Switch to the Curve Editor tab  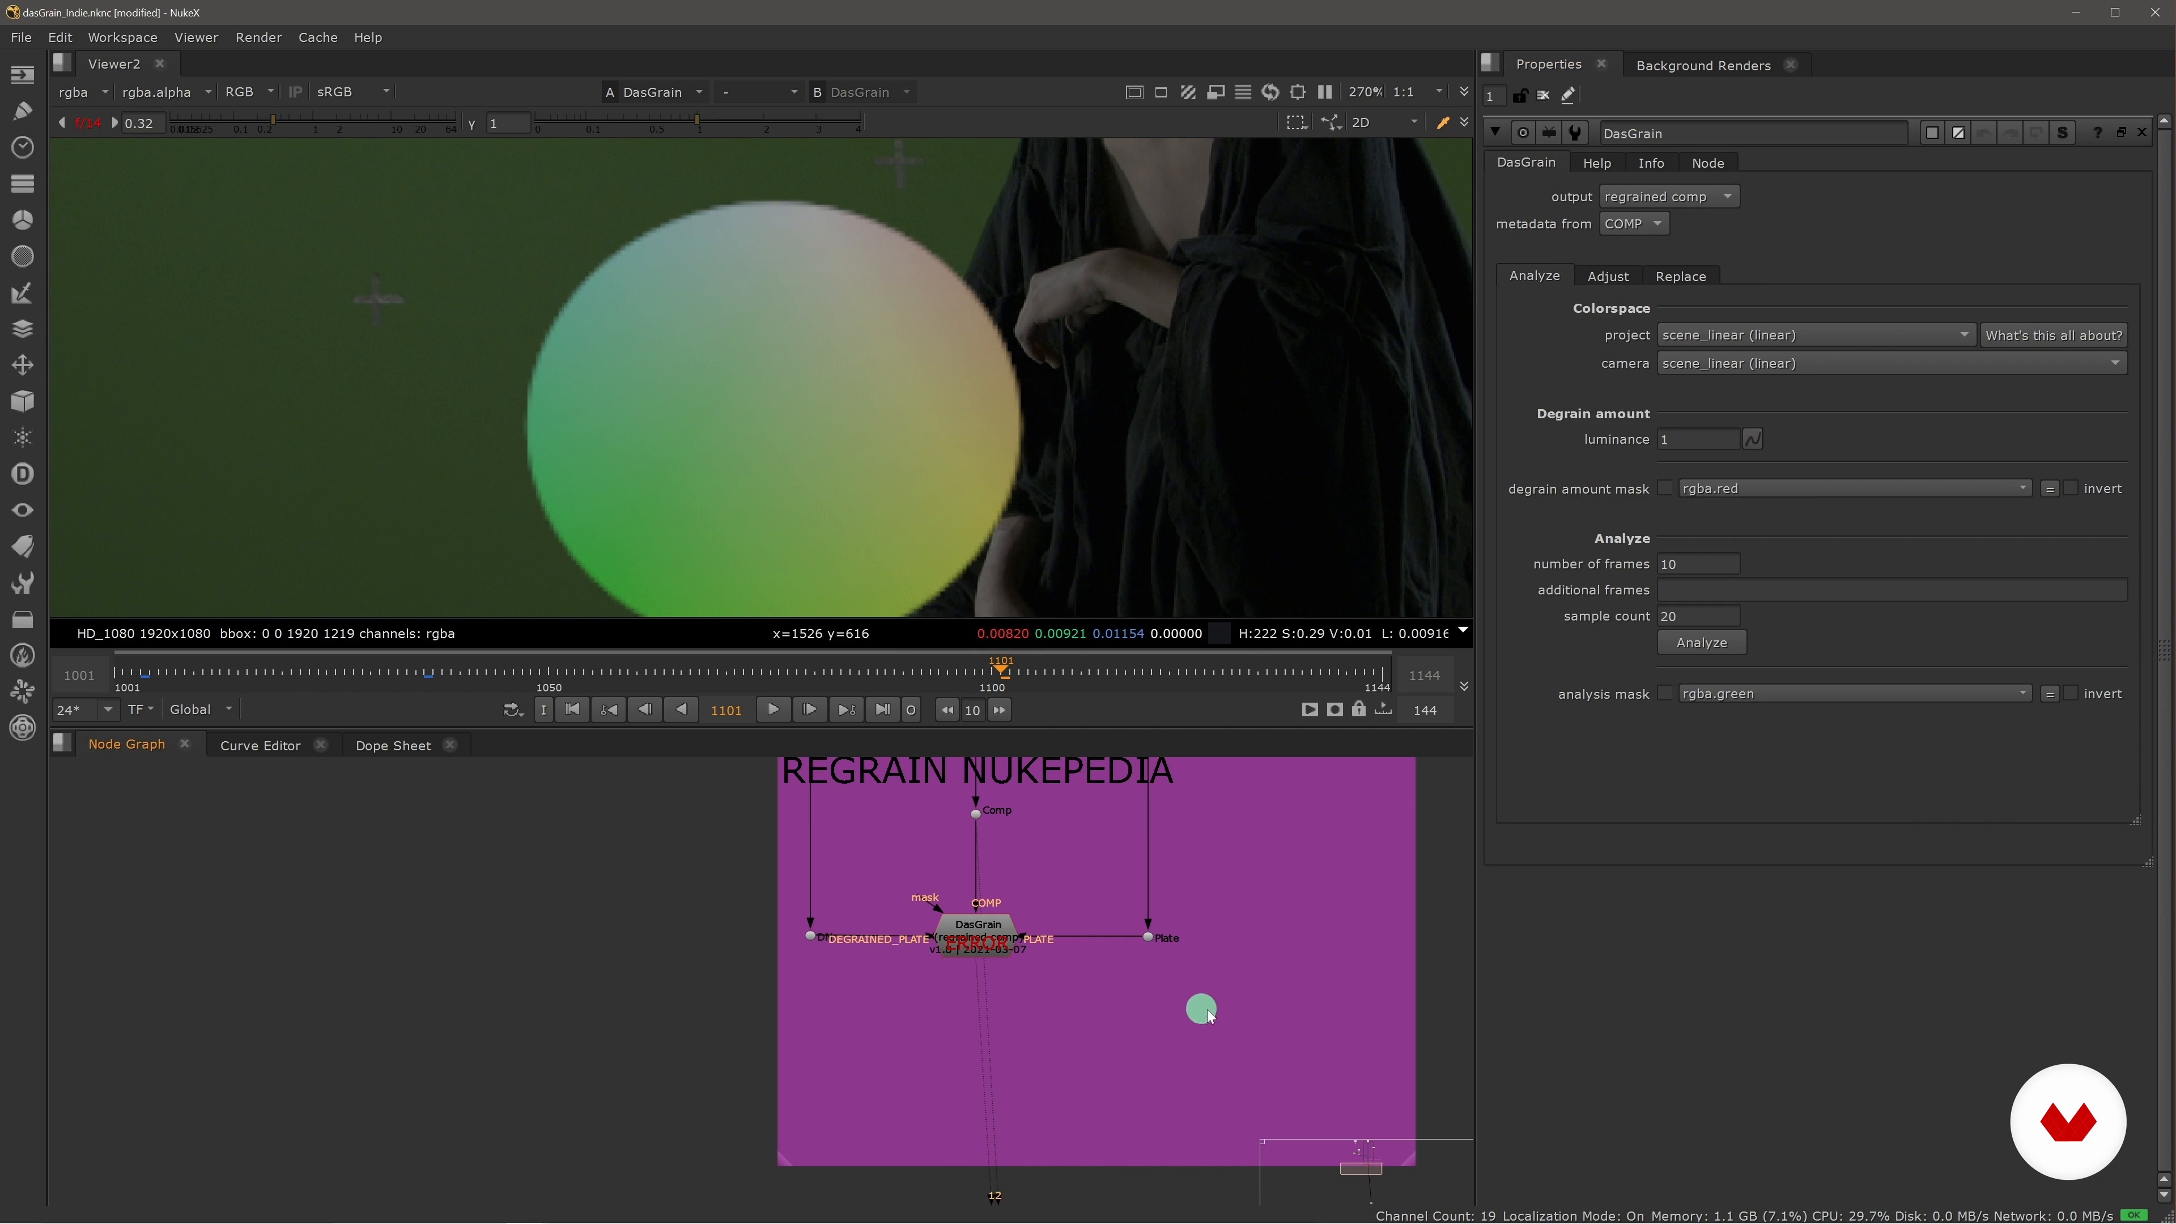260,745
